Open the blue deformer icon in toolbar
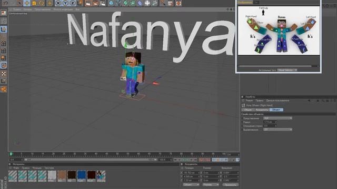 click(140, 3)
